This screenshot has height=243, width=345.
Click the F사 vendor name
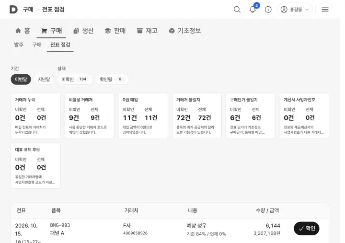pos(127,225)
